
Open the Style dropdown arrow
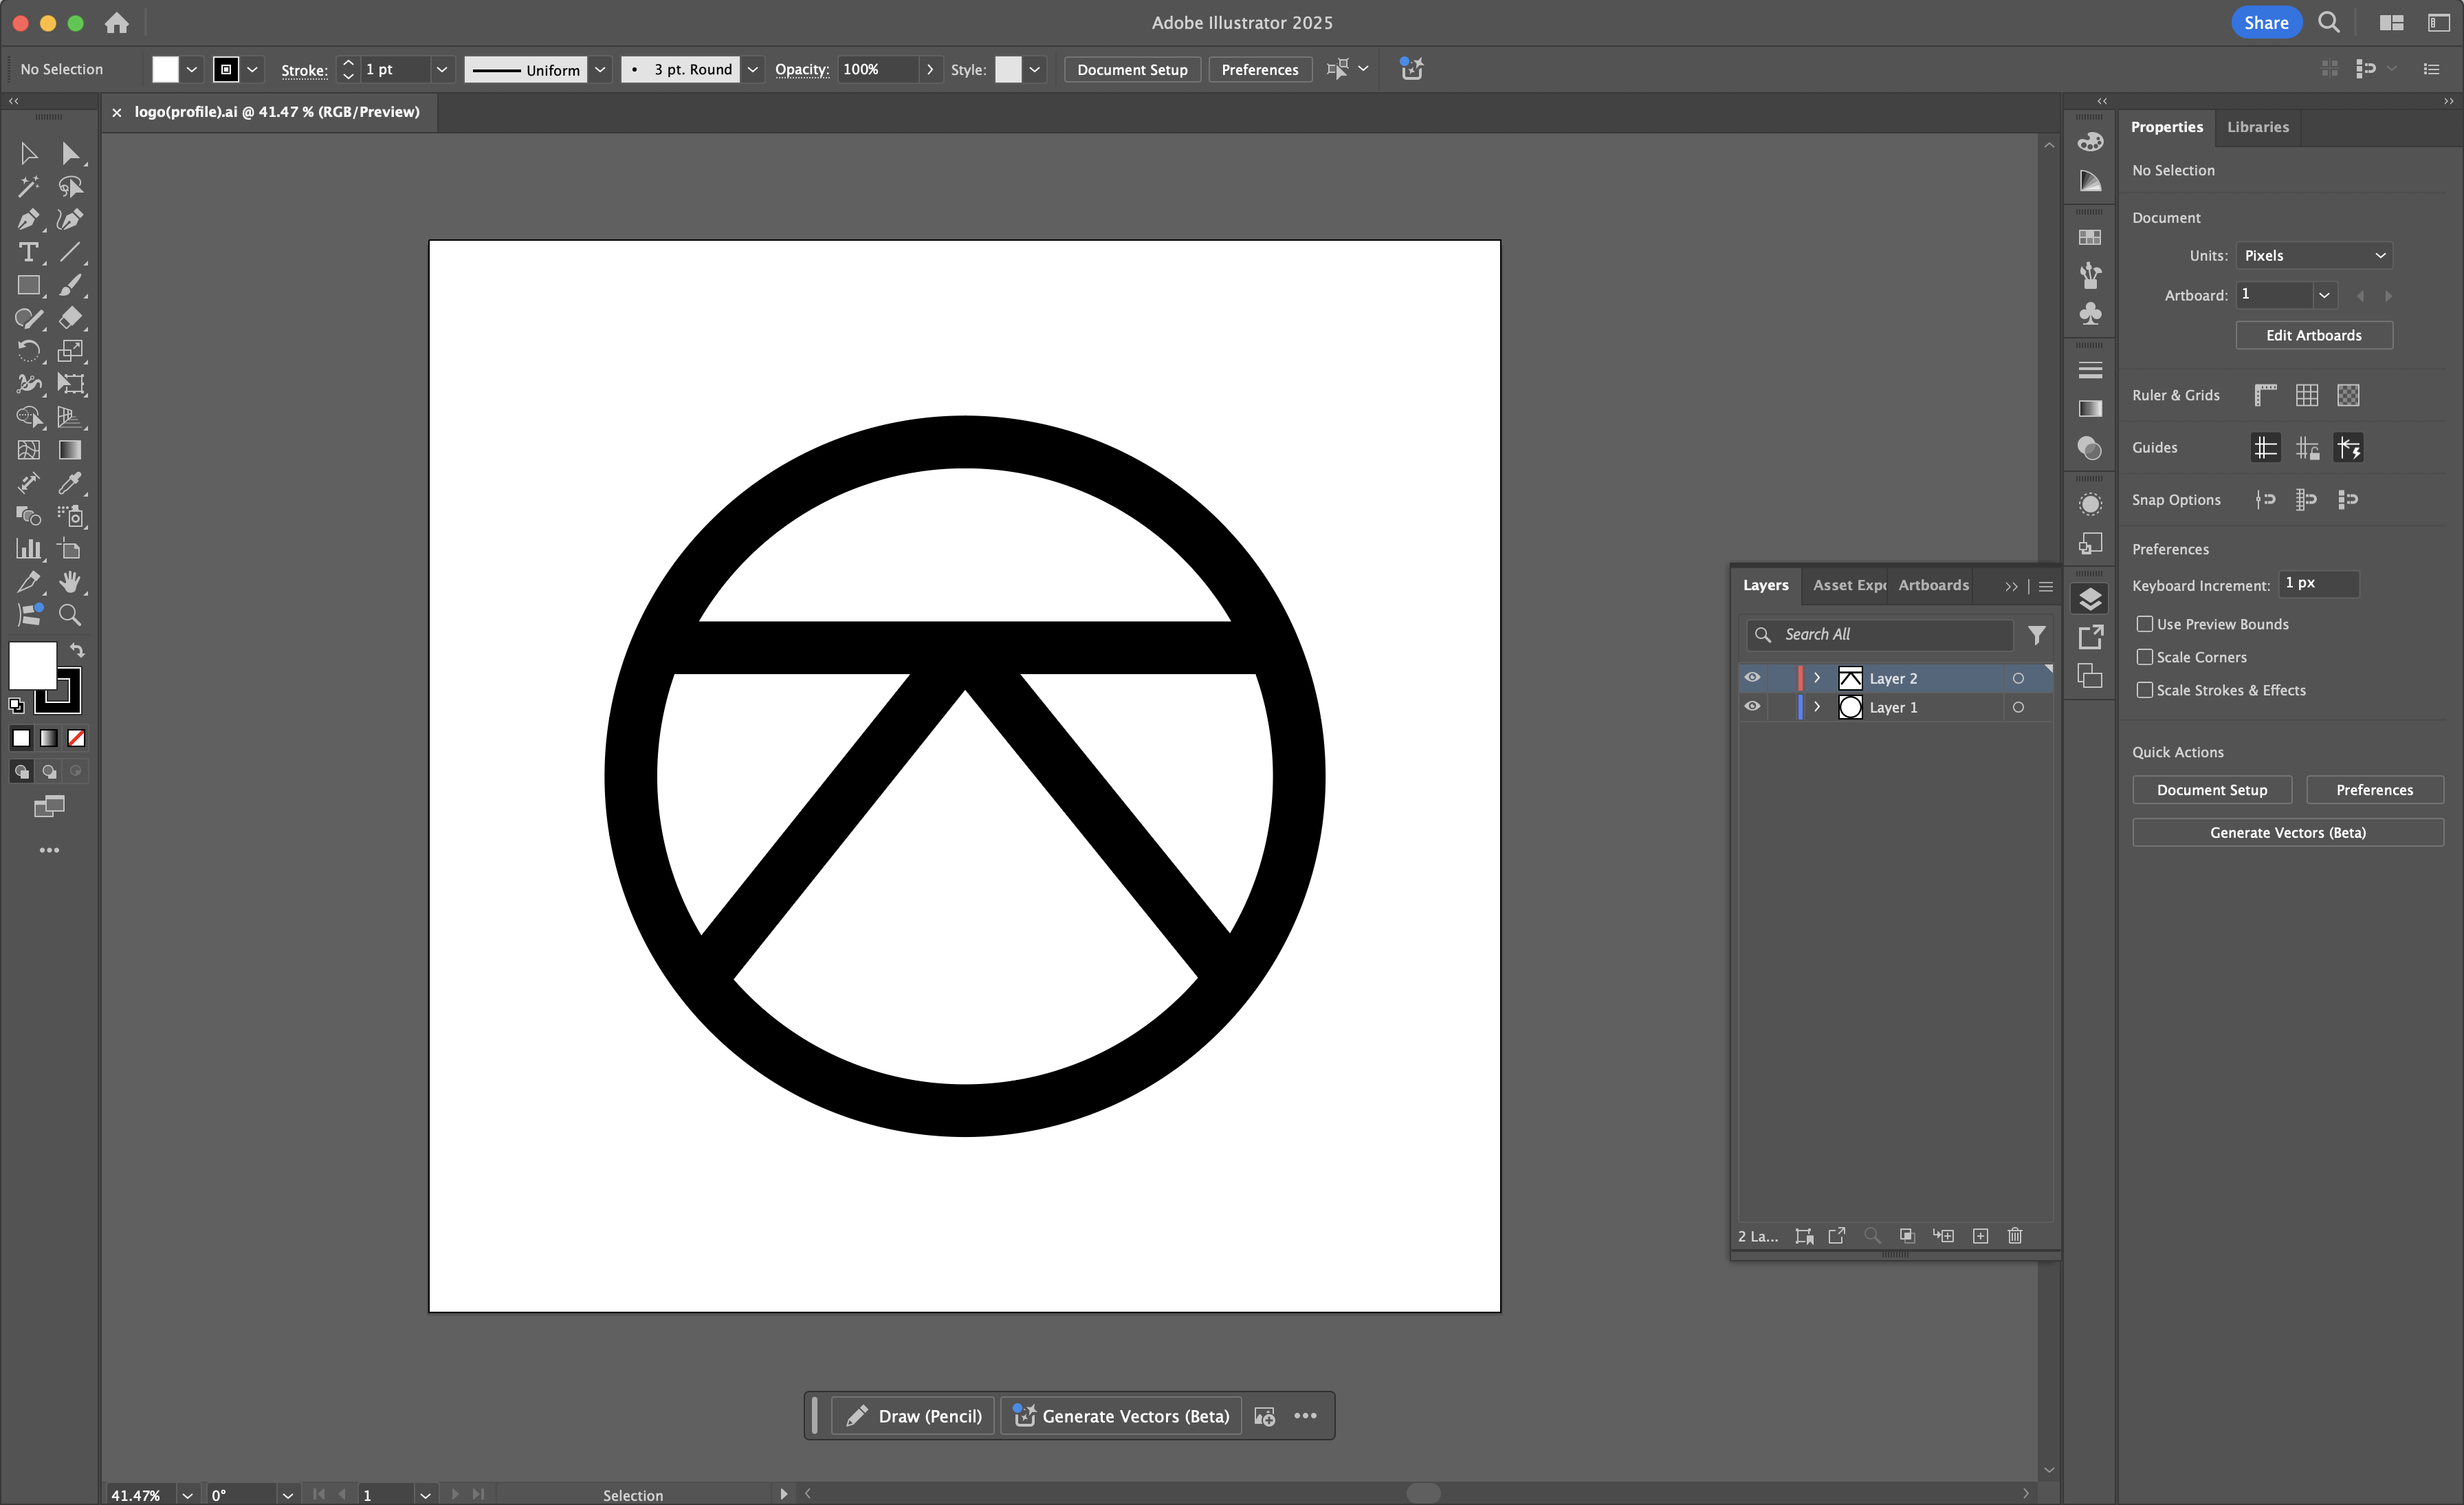pos(1034,69)
